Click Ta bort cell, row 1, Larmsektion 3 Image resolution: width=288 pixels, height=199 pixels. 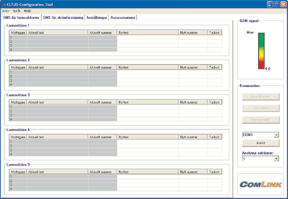coord(215,107)
